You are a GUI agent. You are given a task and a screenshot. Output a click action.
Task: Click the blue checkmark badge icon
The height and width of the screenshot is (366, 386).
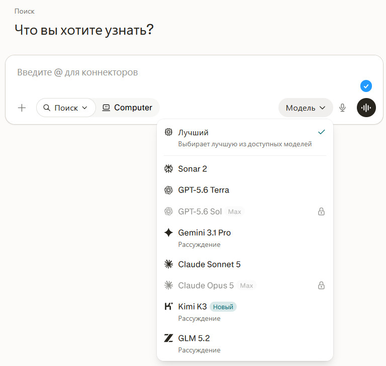pyautogui.click(x=366, y=86)
